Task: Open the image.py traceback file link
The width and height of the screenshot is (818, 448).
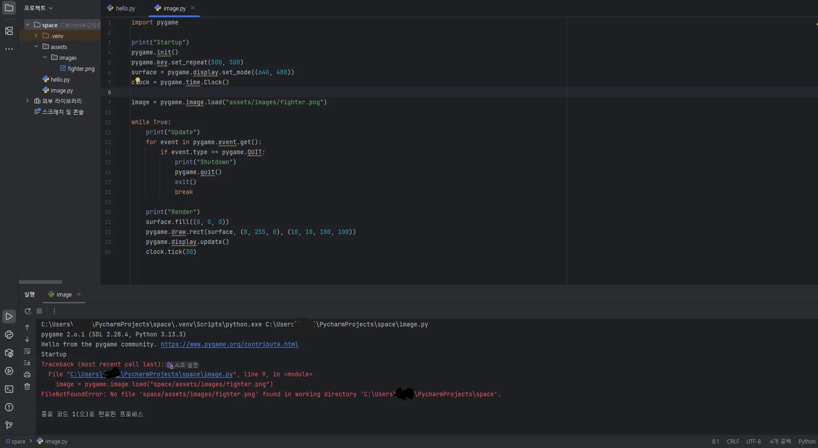Action: tap(151, 374)
